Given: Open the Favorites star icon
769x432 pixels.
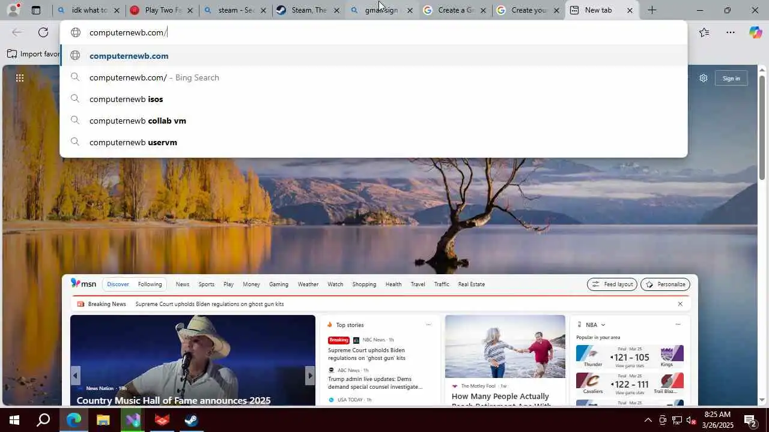Looking at the screenshot, I should [x=704, y=32].
